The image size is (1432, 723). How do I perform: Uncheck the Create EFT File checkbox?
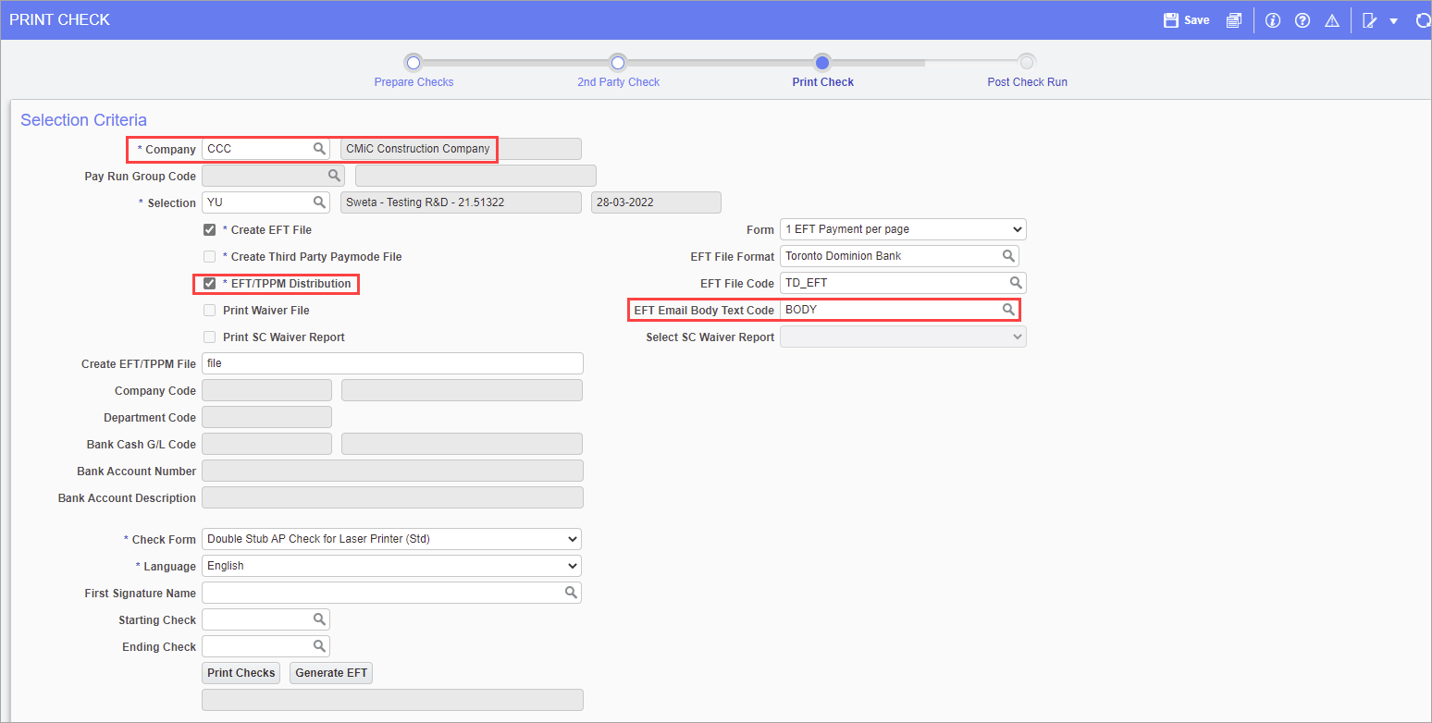209,229
